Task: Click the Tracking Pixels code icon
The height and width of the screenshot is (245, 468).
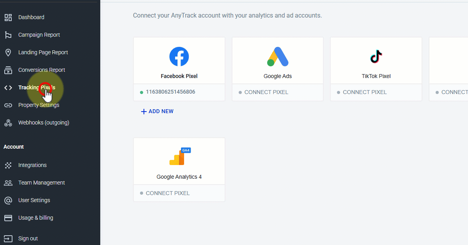Action: point(8,87)
